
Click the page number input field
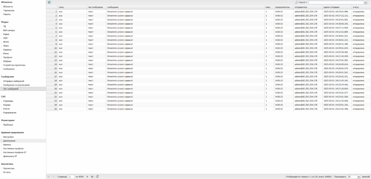(71, 176)
